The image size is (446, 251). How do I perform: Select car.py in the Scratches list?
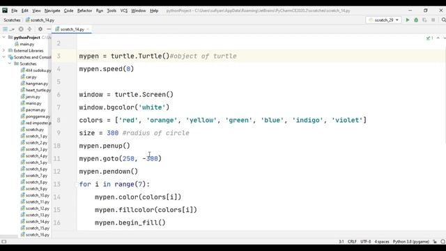point(29,77)
